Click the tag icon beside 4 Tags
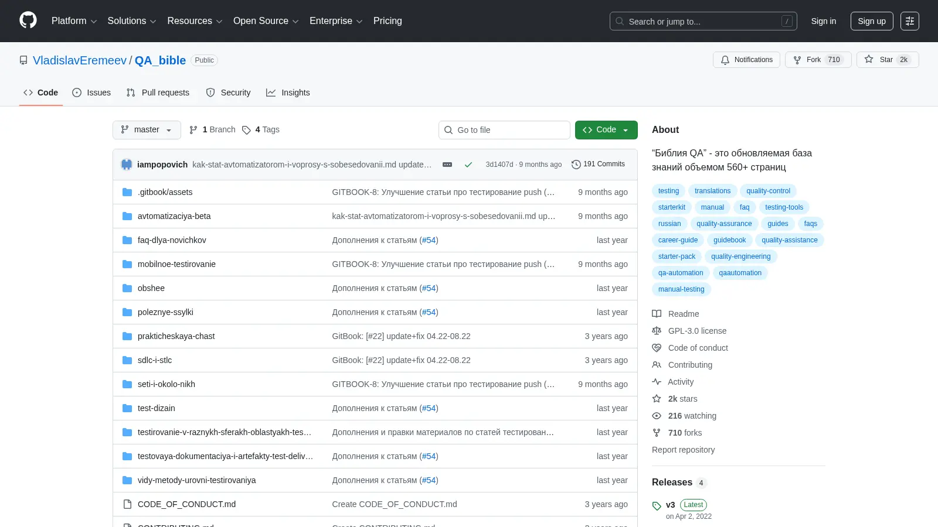The image size is (938, 527). point(247,130)
